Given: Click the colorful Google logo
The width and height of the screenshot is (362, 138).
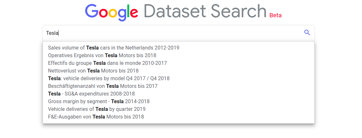Looking at the screenshot, I should [x=111, y=12].
